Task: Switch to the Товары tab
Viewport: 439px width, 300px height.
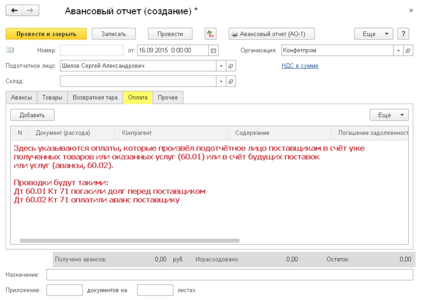Action: click(x=52, y=98)
